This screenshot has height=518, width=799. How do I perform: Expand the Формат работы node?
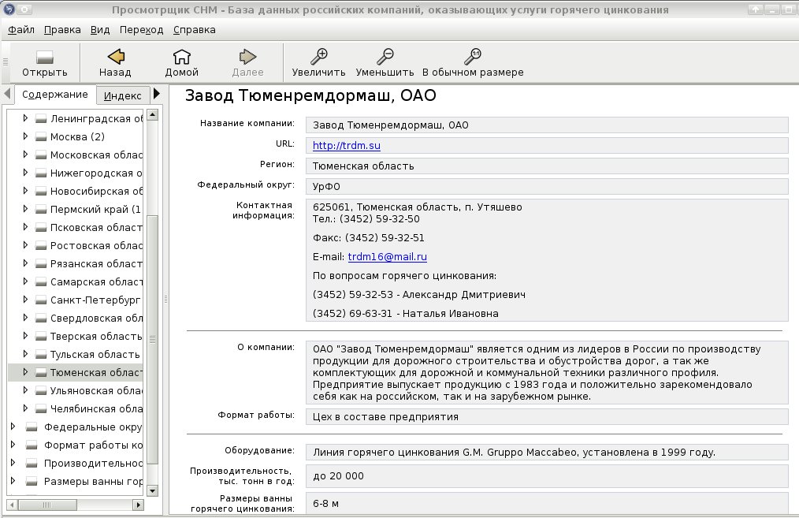click(x=13, y=444)
